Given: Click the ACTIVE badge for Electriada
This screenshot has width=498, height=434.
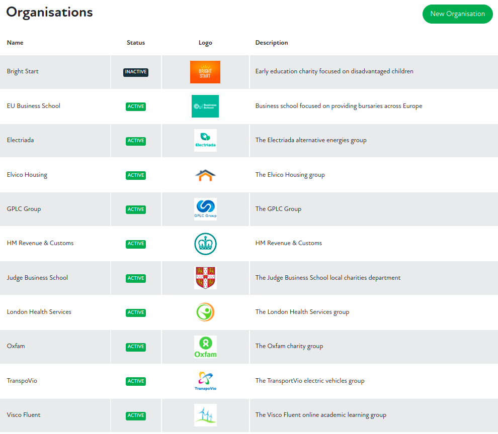Looking at the screenshot, I should tap(136, 141).
